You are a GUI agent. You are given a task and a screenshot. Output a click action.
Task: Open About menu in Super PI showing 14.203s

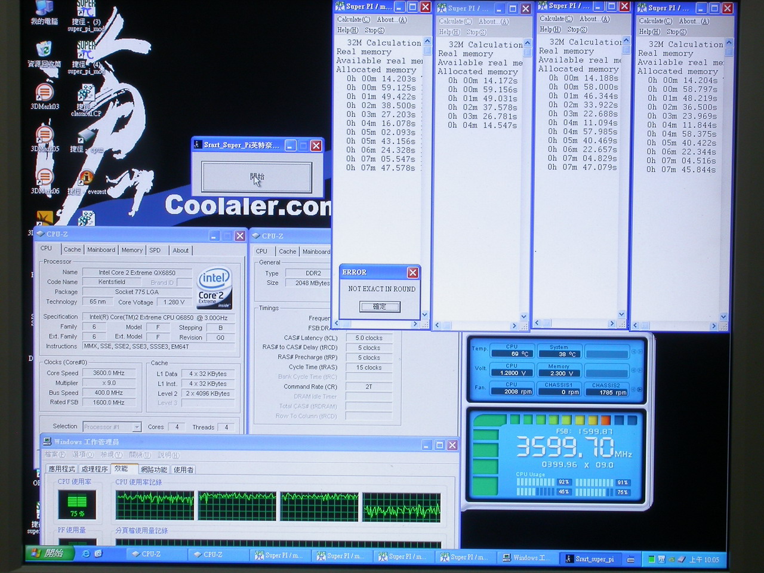[392, 20]
